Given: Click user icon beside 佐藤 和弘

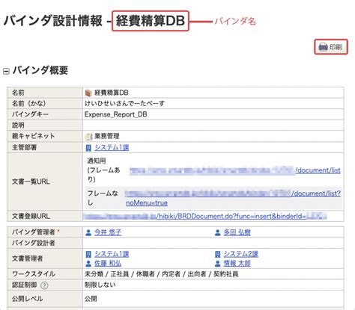Looking at the screenshot, I should pos(88,264).
